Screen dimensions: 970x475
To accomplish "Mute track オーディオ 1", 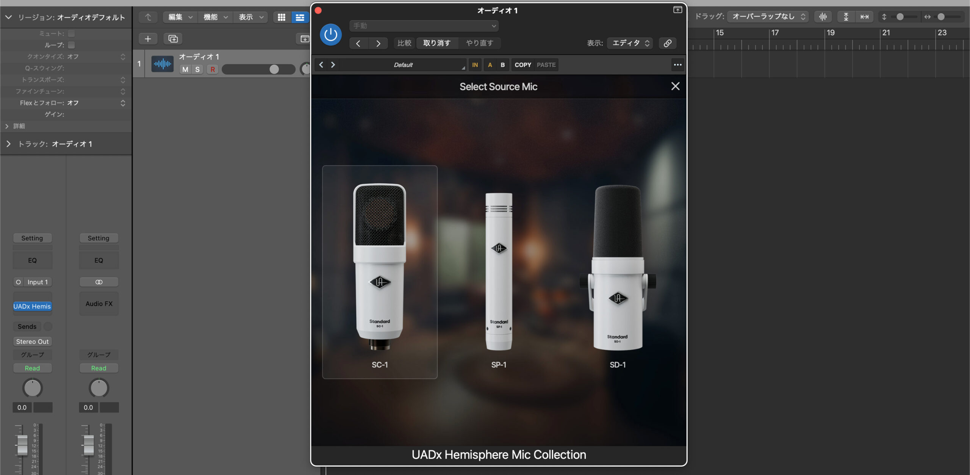I will coord(185,69).
